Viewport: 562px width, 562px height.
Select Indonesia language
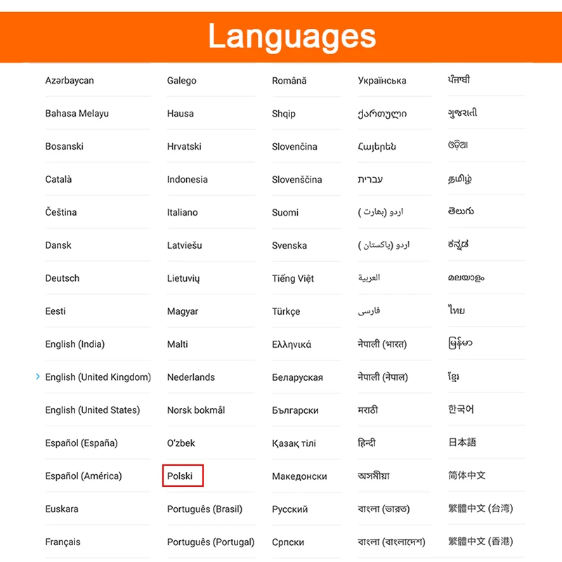[188, 180]
